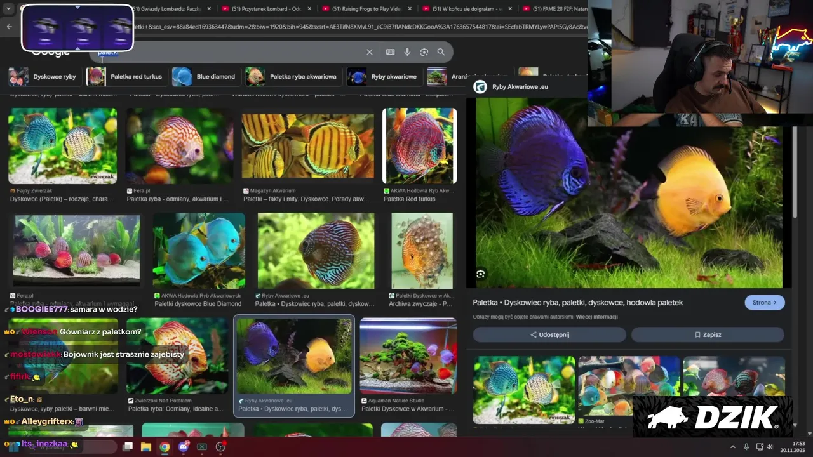Open File Explorer from the taskbar

pyautogui.click(x=146, y=447)
